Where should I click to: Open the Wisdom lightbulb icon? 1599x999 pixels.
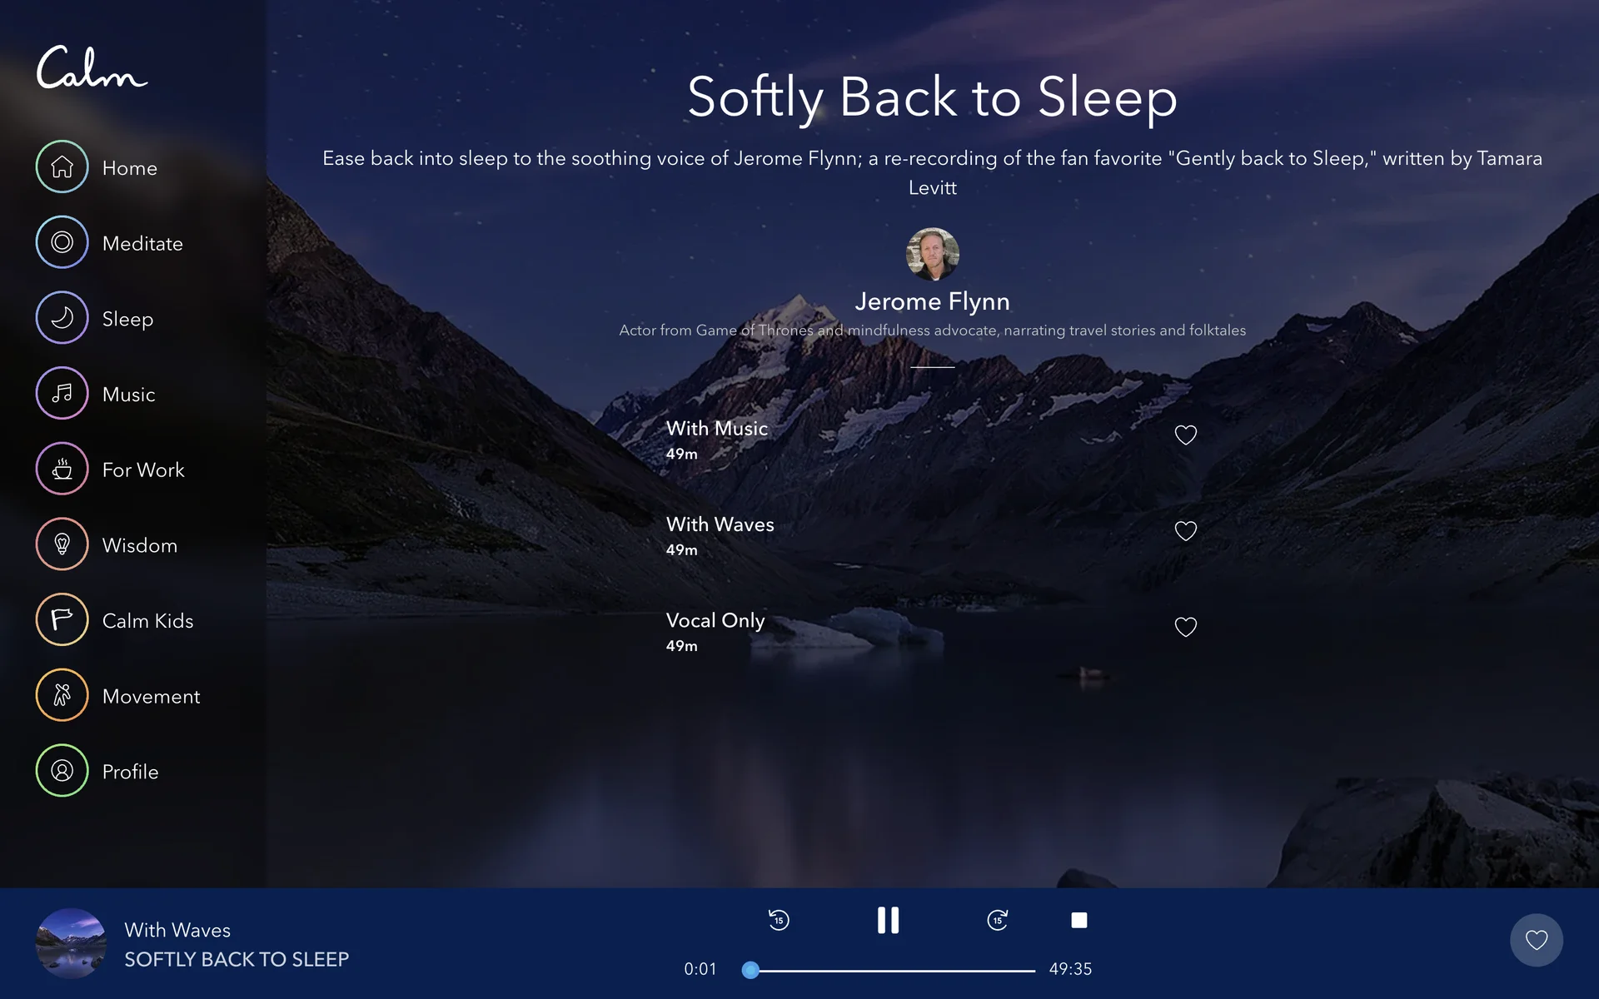pyautogui.click(x=62, y=544)
